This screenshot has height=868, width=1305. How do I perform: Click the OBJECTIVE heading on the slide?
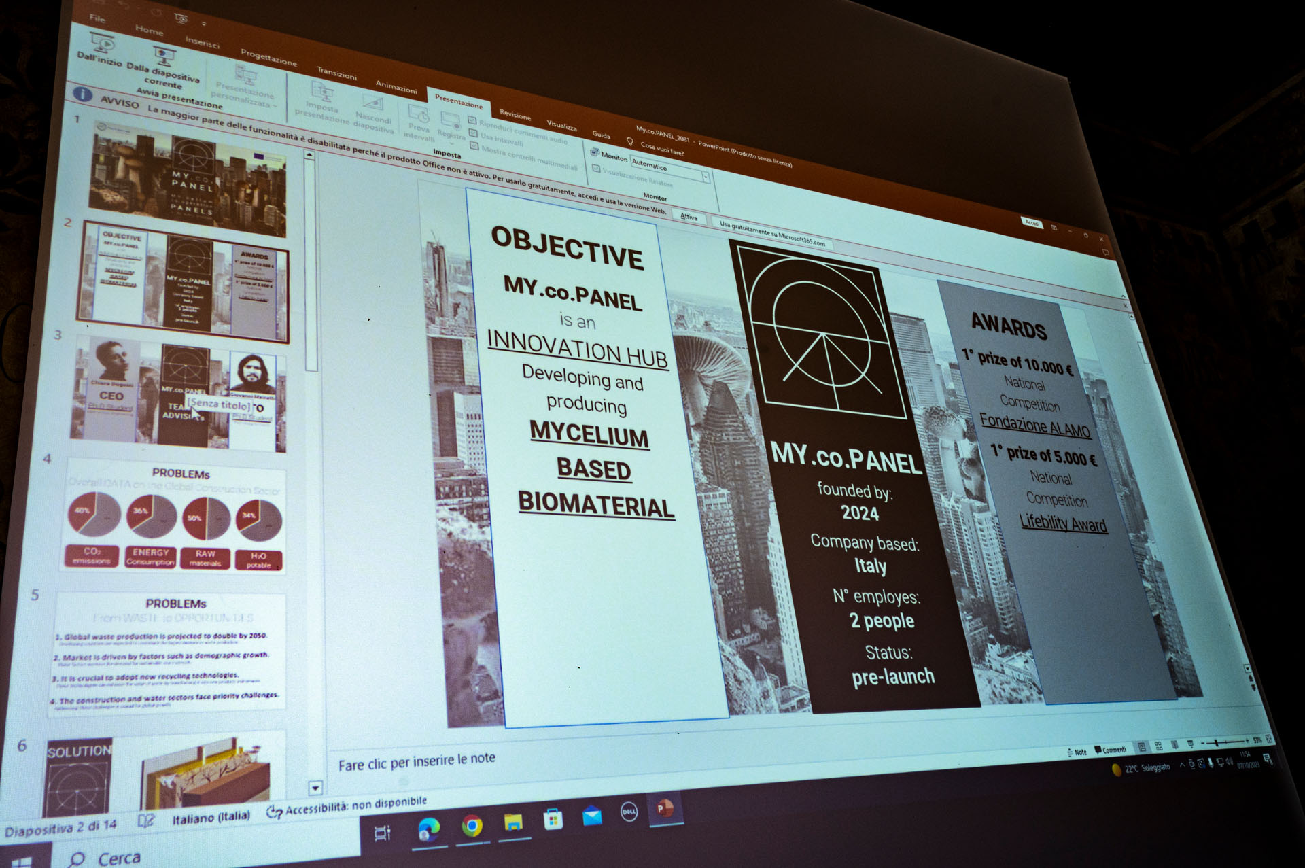coord(567,249)
